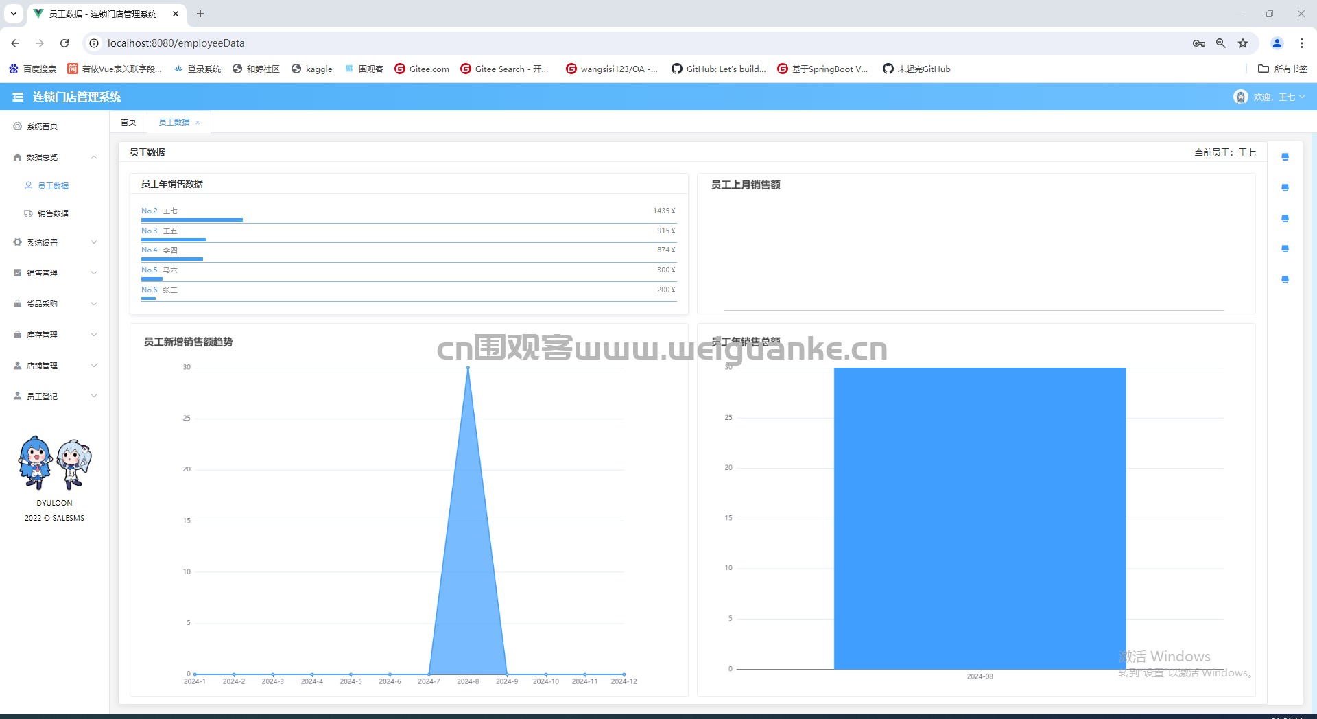Click the browser forward arrow
The image size is (1317, 719).
pyautogui.click(x=40, y=43)
